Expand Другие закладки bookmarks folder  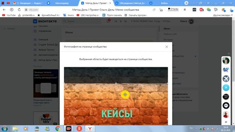[x=223, y=15]
